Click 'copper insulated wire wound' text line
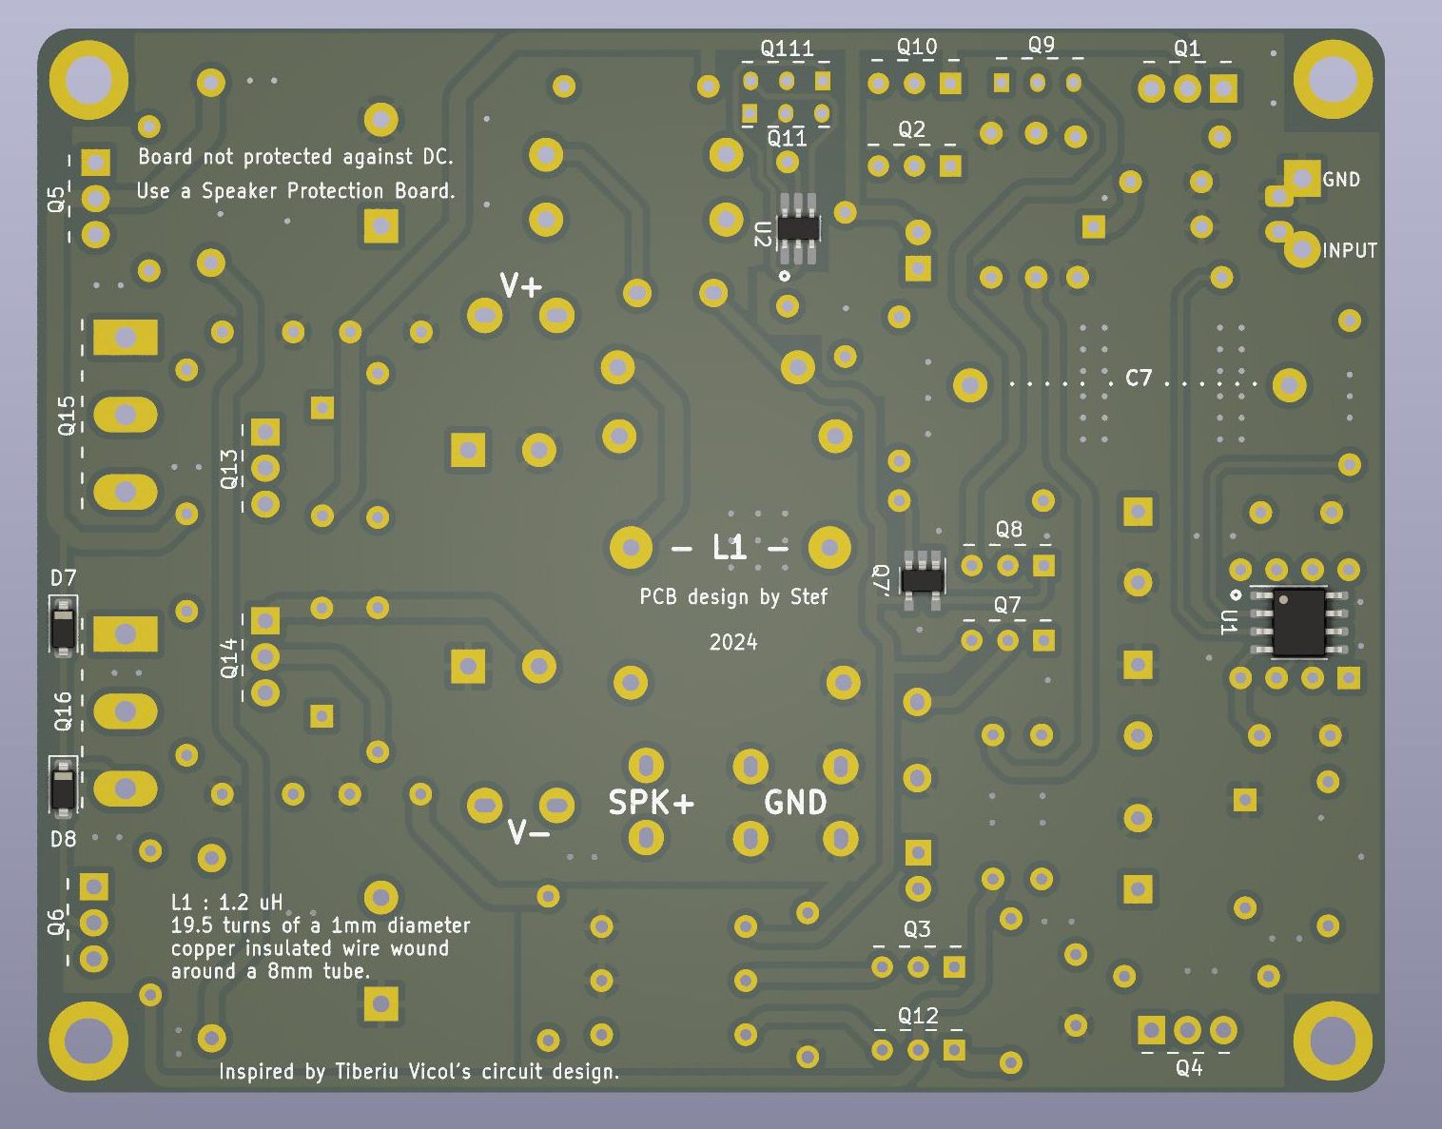The image size is (1442, 1129). (x=310, y=948)
